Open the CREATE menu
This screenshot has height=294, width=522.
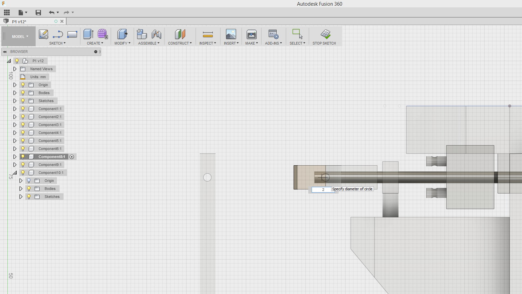coord(95,43)
